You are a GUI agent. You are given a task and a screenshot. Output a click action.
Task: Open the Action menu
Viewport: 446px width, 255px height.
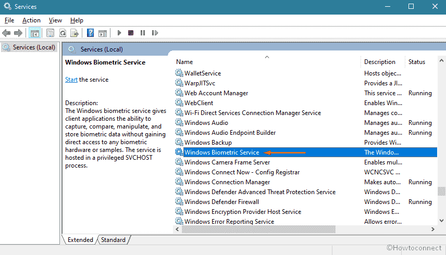(x=31, y=20)
